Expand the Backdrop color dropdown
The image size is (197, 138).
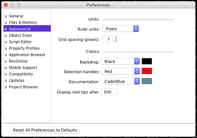click(x=120, y=61)
